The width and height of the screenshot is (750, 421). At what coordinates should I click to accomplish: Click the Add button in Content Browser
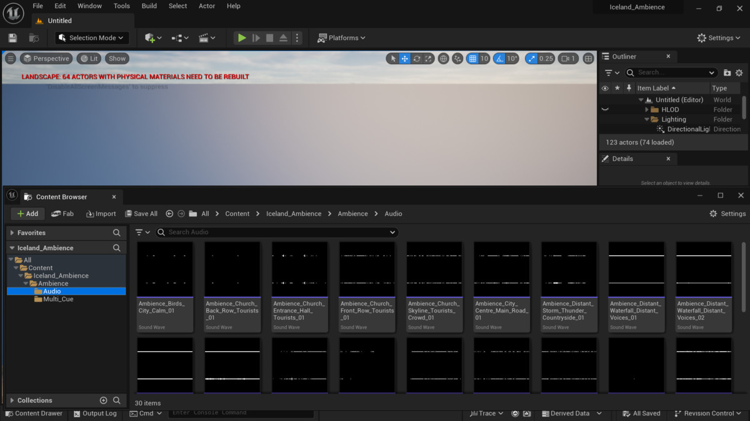pos(27,214)
